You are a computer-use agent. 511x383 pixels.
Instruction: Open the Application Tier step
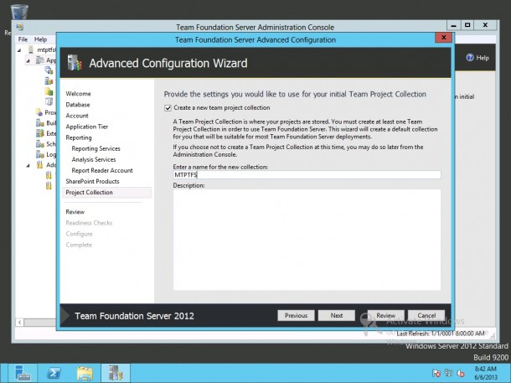click(x=86, y=127)
